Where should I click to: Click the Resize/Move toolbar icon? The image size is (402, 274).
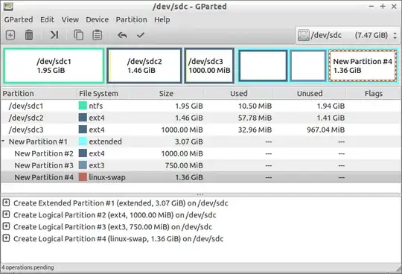tap(54, 35)
